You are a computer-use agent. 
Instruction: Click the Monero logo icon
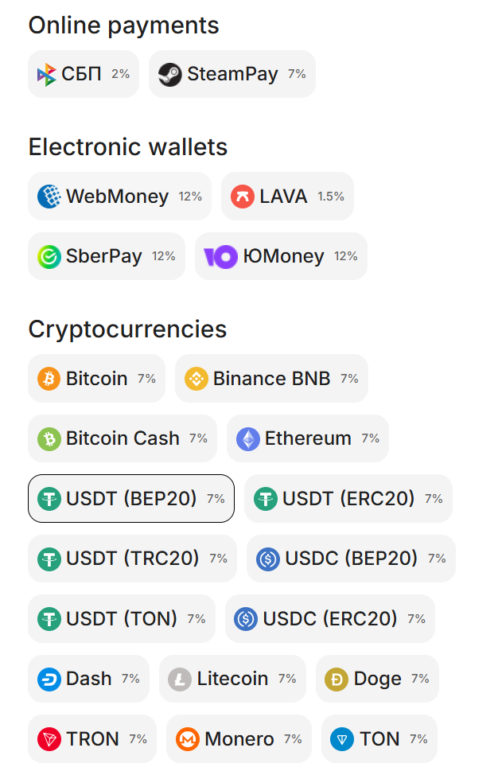188,739
